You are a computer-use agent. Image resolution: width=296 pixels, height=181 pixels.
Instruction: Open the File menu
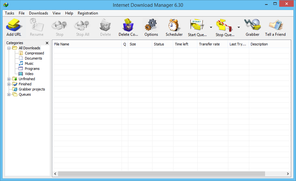click(x=22, y=13)
